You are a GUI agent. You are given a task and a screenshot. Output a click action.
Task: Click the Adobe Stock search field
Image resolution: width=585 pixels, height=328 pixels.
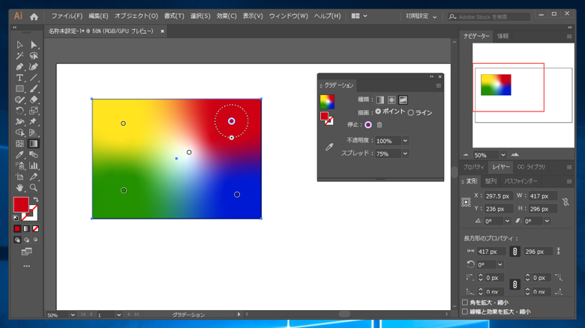(x=489, y=16)
